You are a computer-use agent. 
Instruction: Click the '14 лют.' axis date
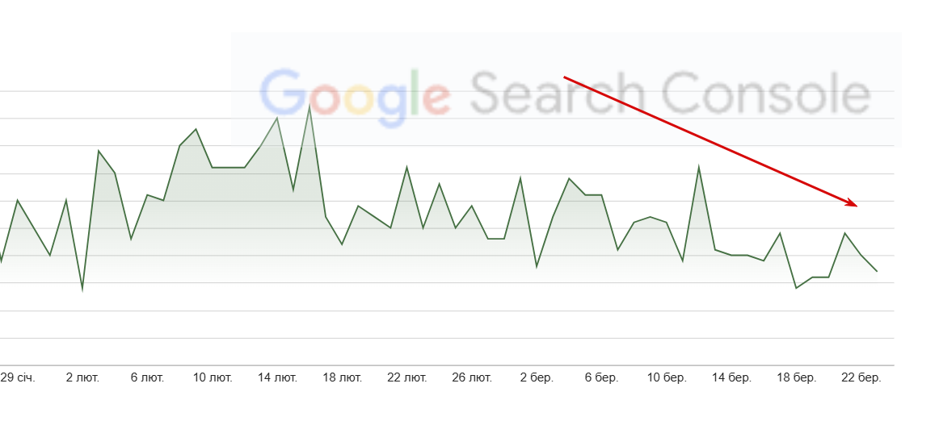click(277, 378)
